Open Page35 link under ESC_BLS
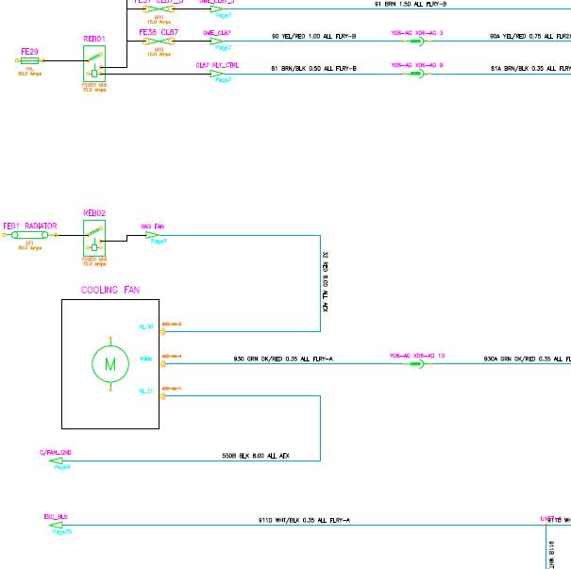 (x=62, y=531)
